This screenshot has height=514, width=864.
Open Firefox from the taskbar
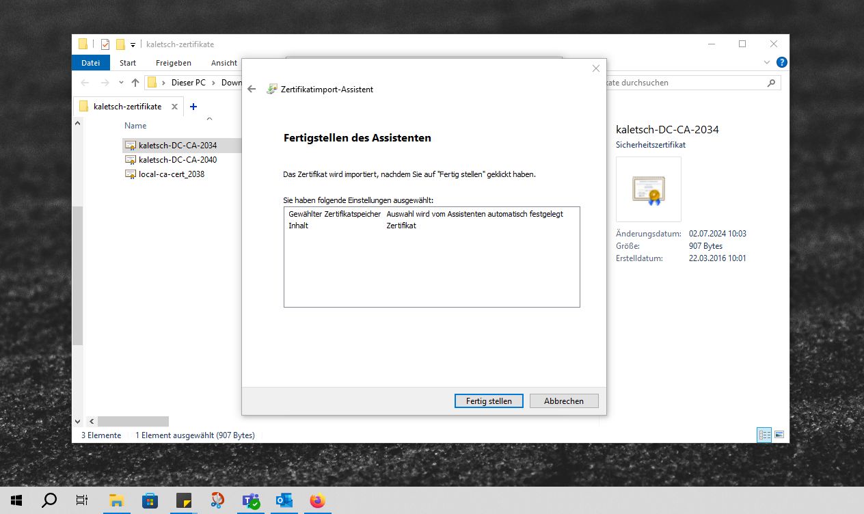coord(317,500)
